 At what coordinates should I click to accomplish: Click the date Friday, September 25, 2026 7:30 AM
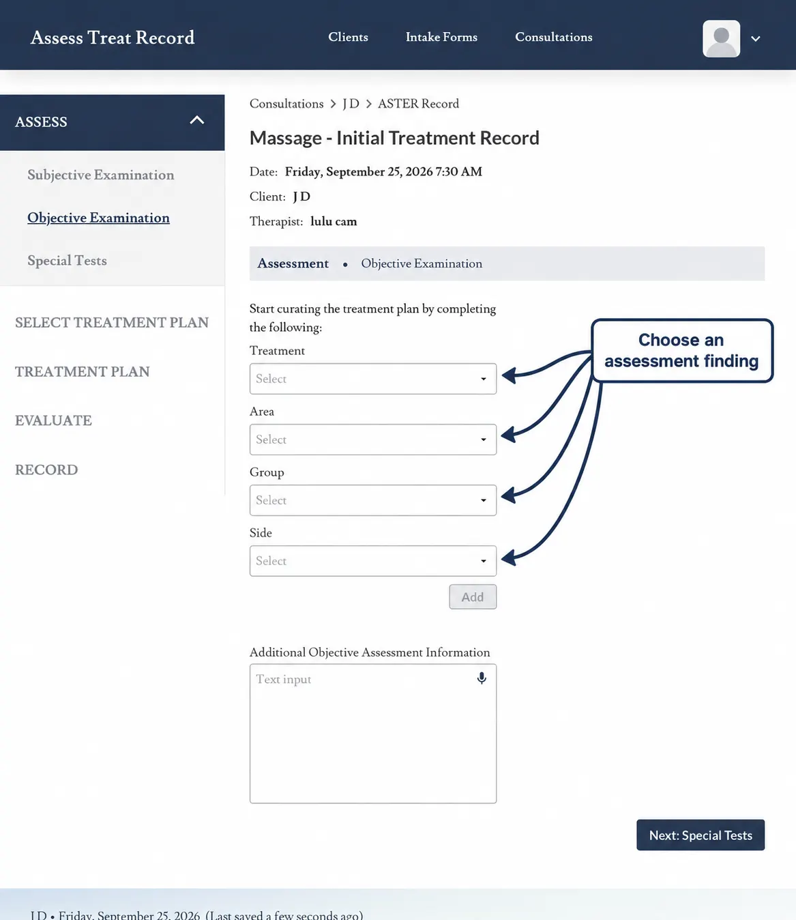tap(383, 172)
